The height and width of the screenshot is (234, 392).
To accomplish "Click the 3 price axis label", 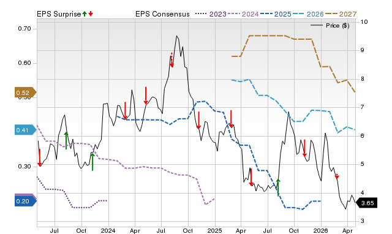I will pyautogui.click(x=362, y=221).
